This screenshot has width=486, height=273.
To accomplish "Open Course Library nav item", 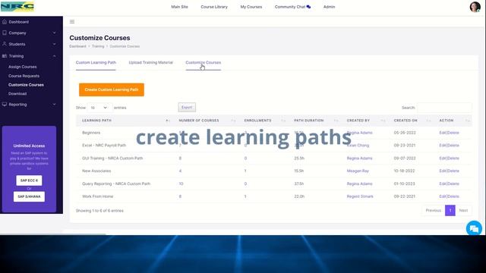I will pyautogui.click(x=214, y=7).
